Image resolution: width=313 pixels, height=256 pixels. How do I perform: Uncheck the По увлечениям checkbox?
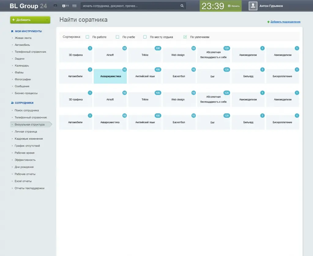[185, 37]
